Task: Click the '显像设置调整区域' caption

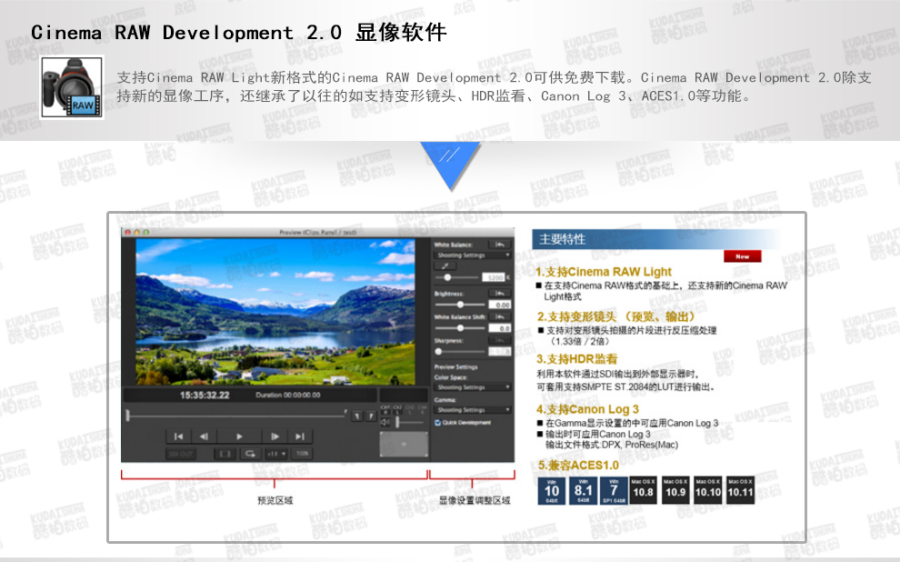Action: pos(475,500)
